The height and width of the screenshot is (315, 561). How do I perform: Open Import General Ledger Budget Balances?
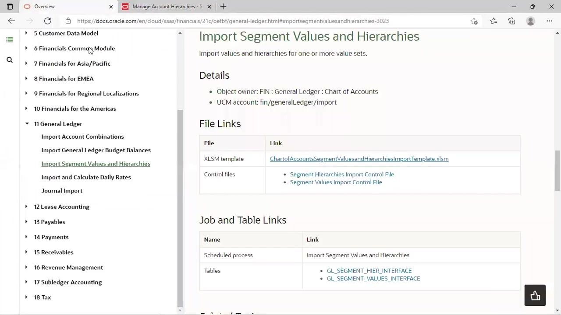click(x=96, y=150)
